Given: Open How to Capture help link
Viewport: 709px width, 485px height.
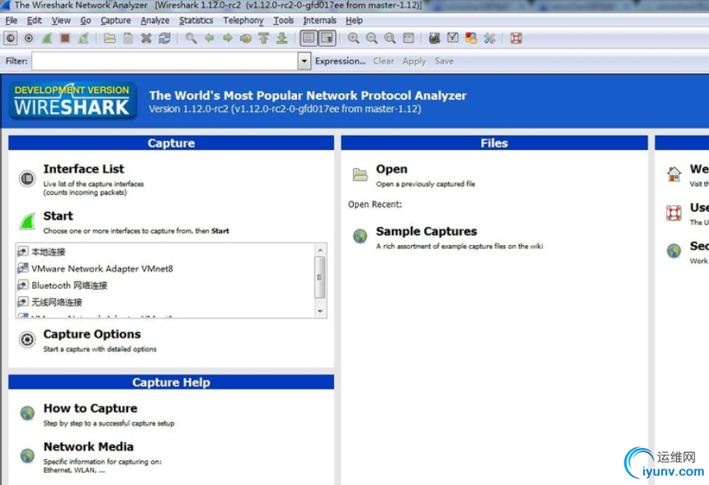Looking at the screenshot, I should 90,408.
